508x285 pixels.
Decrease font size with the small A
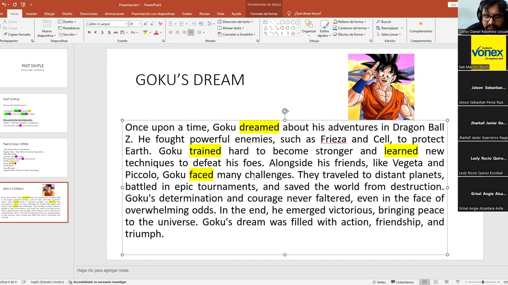pos(152,24)
